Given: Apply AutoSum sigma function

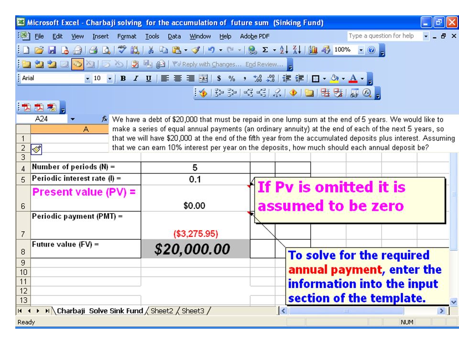Looking at the screenshot, I should click(x=265, y=50).
